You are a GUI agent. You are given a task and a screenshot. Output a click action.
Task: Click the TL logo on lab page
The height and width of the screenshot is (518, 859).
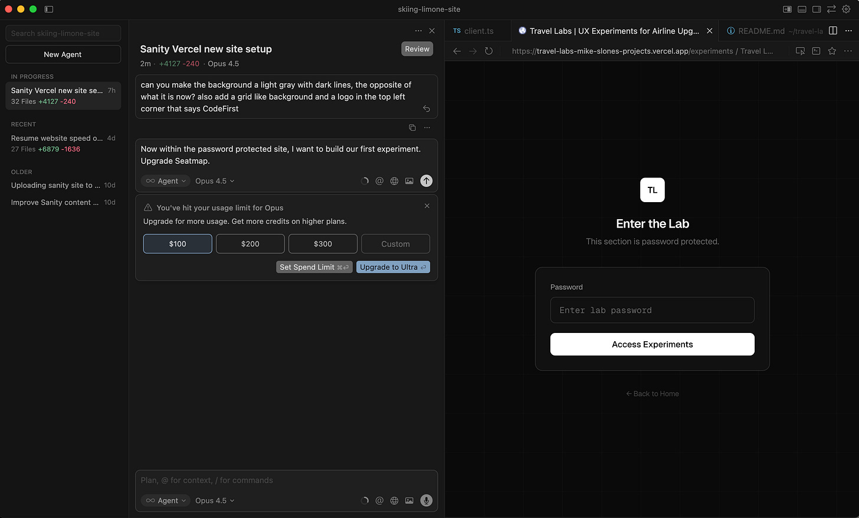tap(653, 190)
